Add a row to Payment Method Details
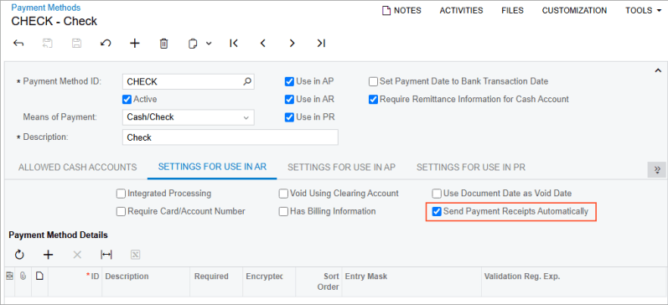The width and height of the screenshot is (668, 305). 48,255
